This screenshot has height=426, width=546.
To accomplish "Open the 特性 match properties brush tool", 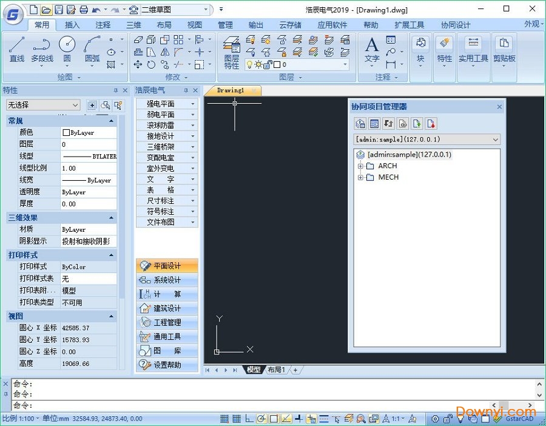I will 445,49.
